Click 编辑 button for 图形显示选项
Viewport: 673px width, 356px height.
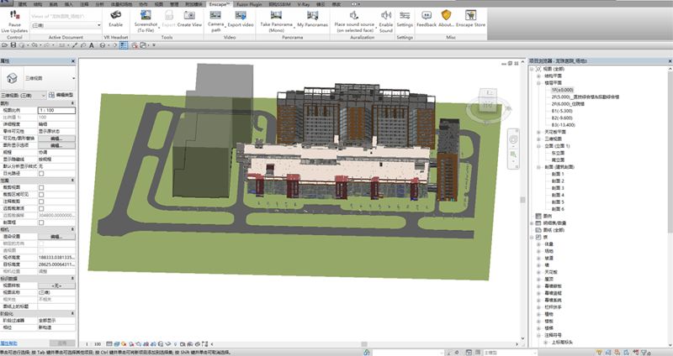56,145
